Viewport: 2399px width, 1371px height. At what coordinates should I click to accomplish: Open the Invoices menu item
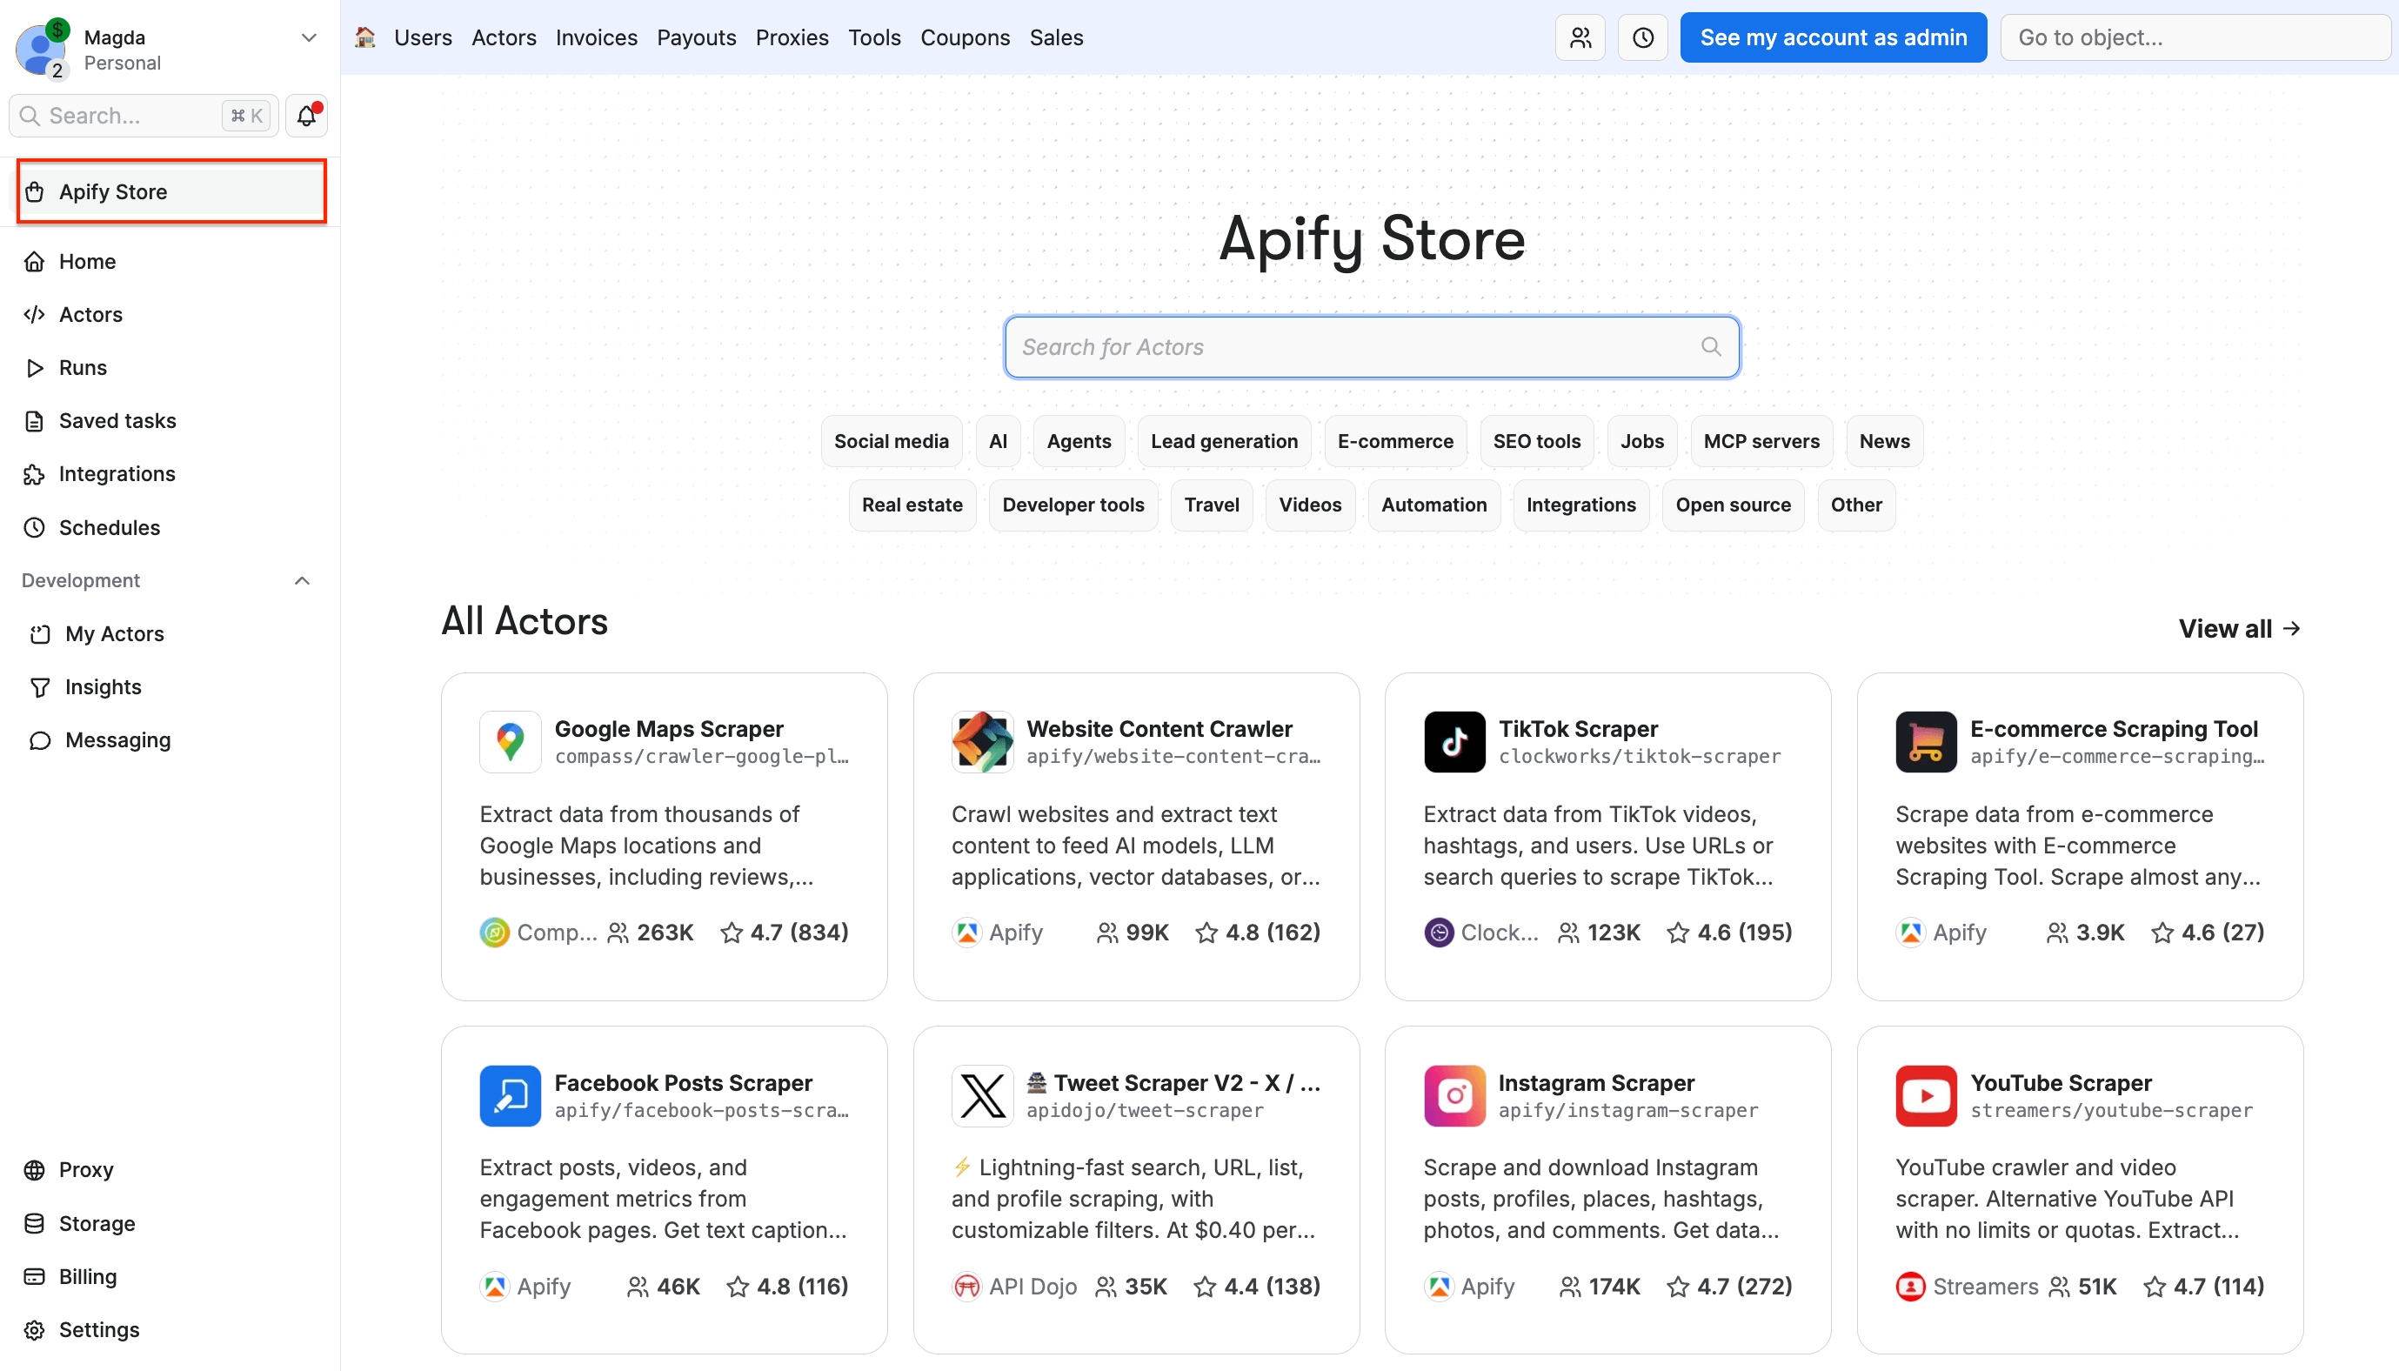[596, 37]
